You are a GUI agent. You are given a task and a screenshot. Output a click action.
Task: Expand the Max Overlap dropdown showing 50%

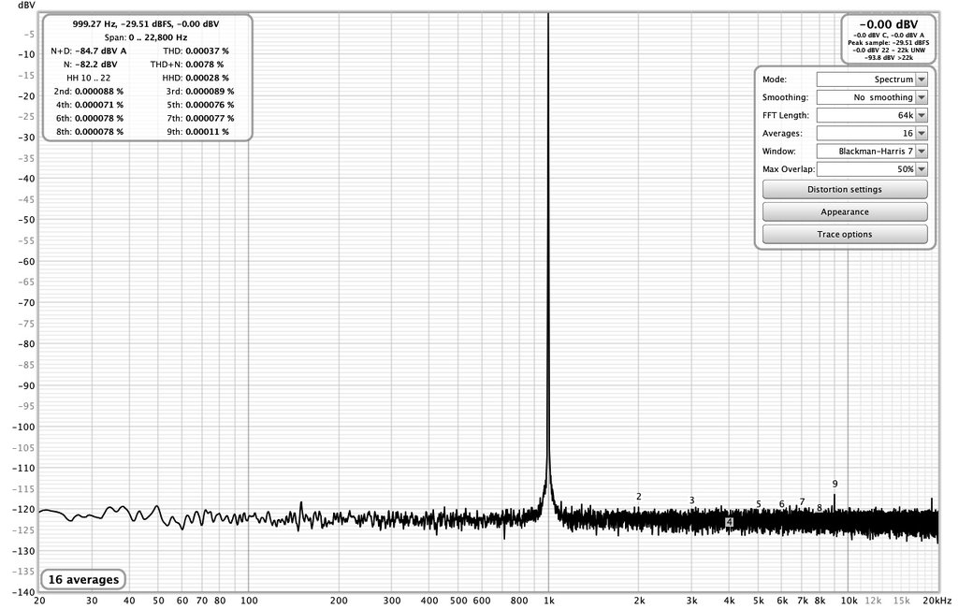click(x=872, y=169)
